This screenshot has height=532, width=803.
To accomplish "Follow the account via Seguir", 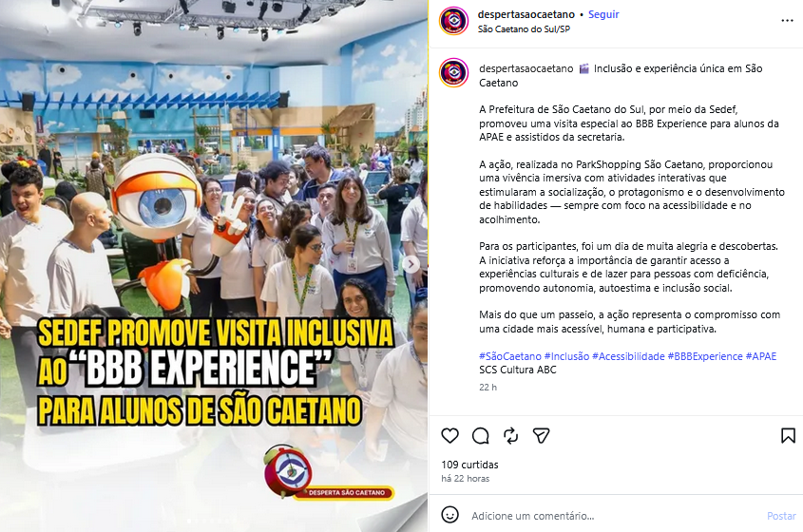I will [603, 14].
